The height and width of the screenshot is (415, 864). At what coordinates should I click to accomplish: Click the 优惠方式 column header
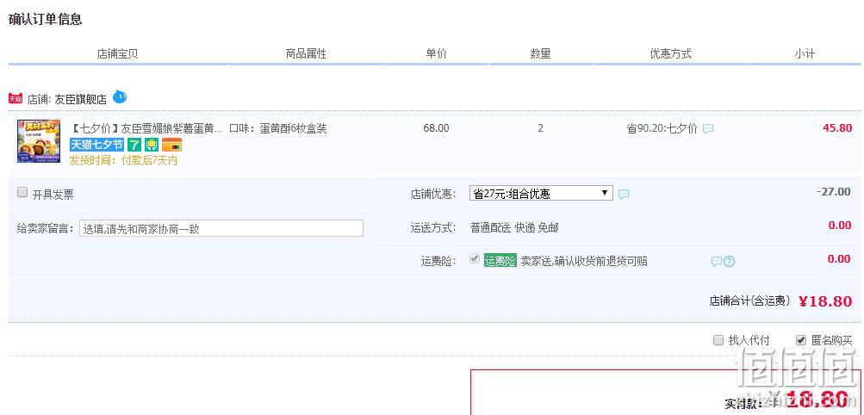[x=670, y=54]
